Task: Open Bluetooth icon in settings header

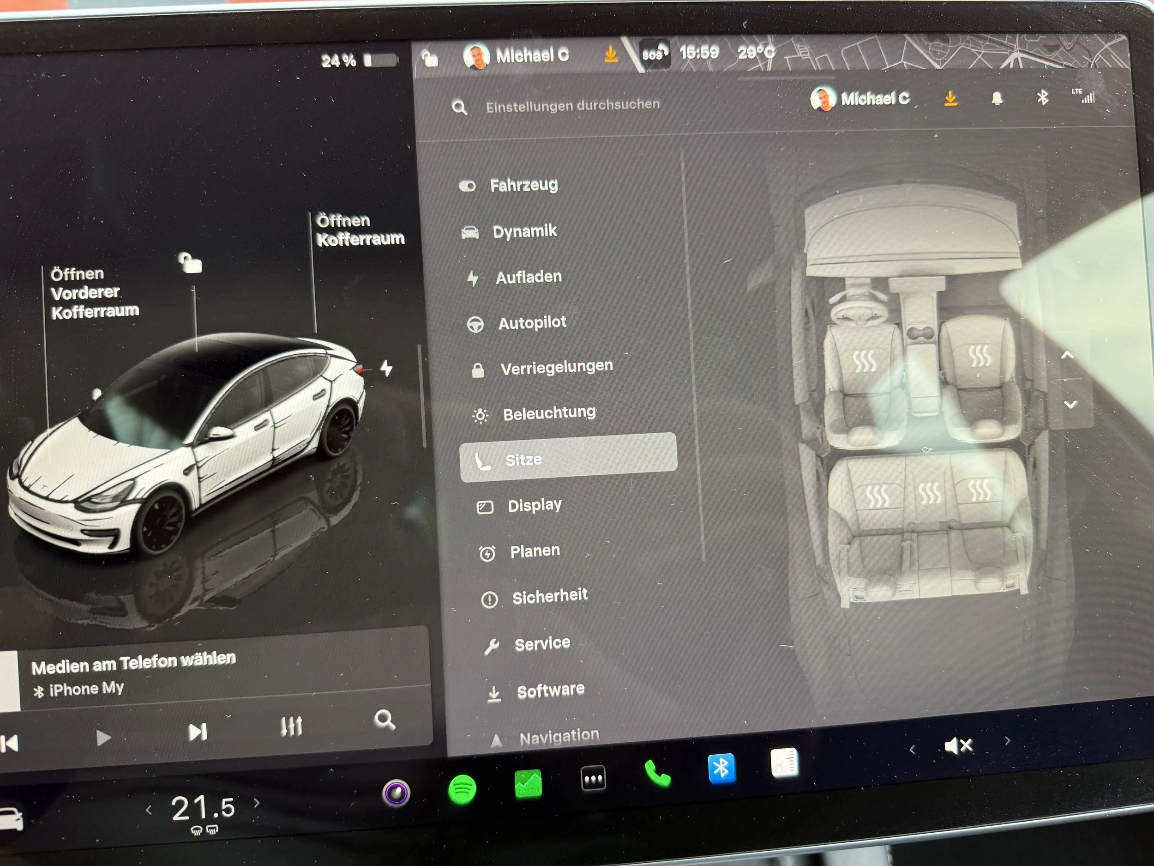Action: 1042,97
